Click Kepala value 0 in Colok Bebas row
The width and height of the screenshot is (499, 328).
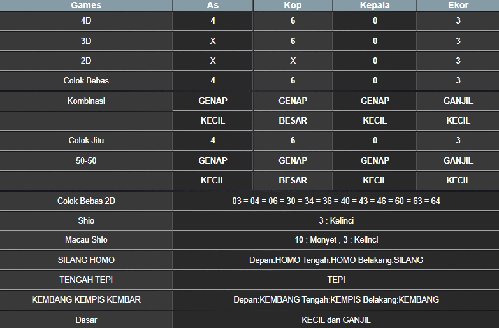click(375, 80)
